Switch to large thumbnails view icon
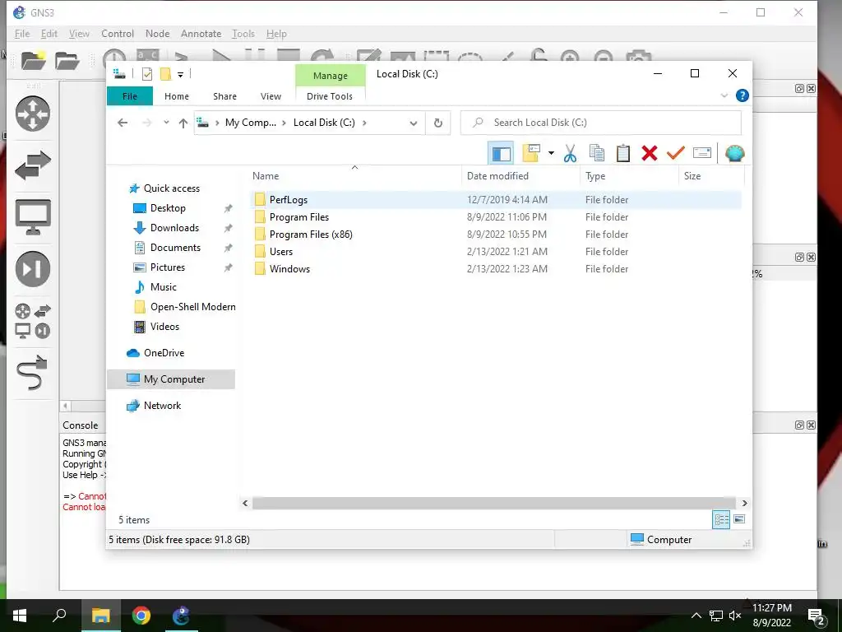842x632 pixels. click(739, 520)
